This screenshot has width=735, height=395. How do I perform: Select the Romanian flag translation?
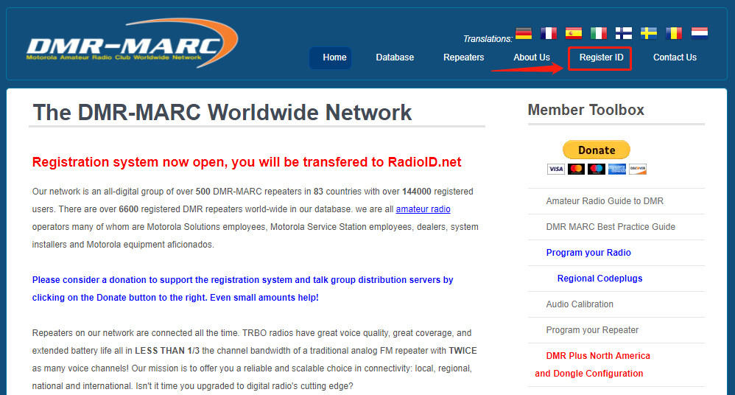point(674,33)
